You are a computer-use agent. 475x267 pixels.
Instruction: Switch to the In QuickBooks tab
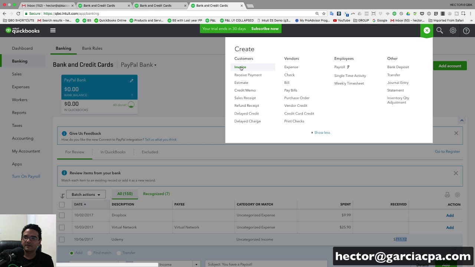coord(113,152)
